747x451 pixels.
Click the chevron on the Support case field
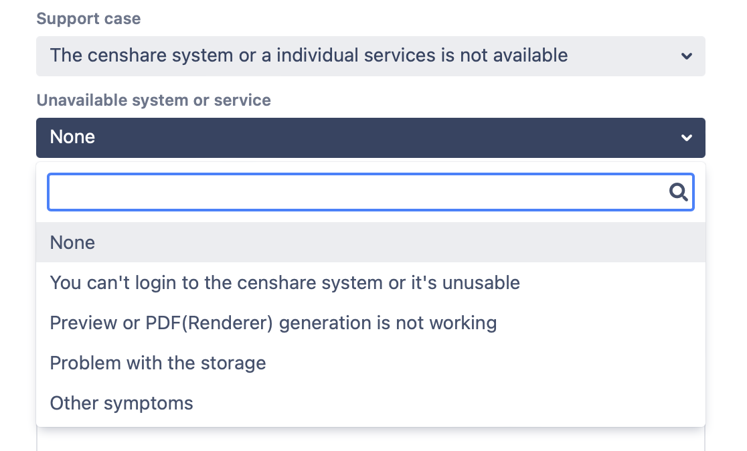tap(686, 56)
